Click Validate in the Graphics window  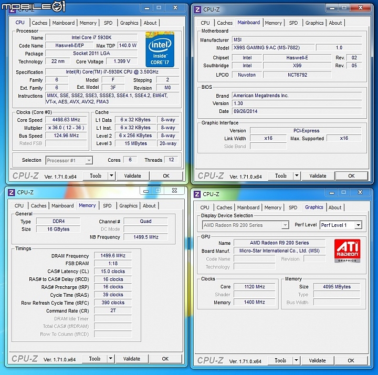coord(317,360)
